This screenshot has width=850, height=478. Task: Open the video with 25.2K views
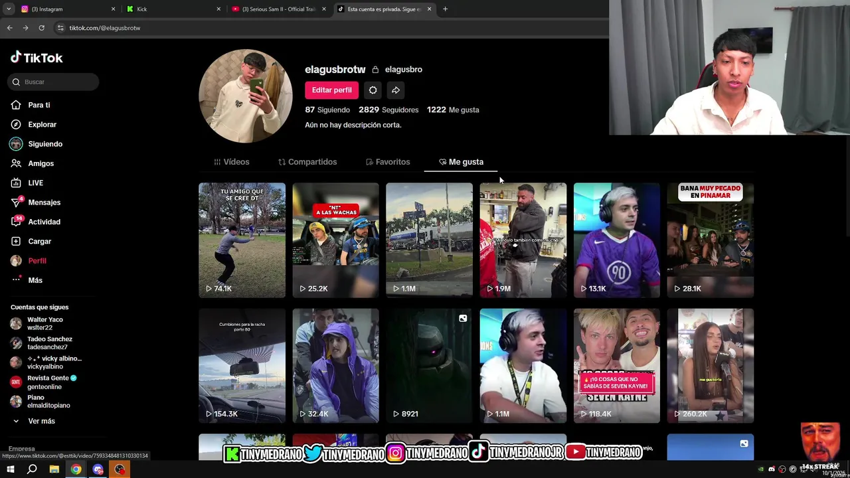click(x=335, y=240)
